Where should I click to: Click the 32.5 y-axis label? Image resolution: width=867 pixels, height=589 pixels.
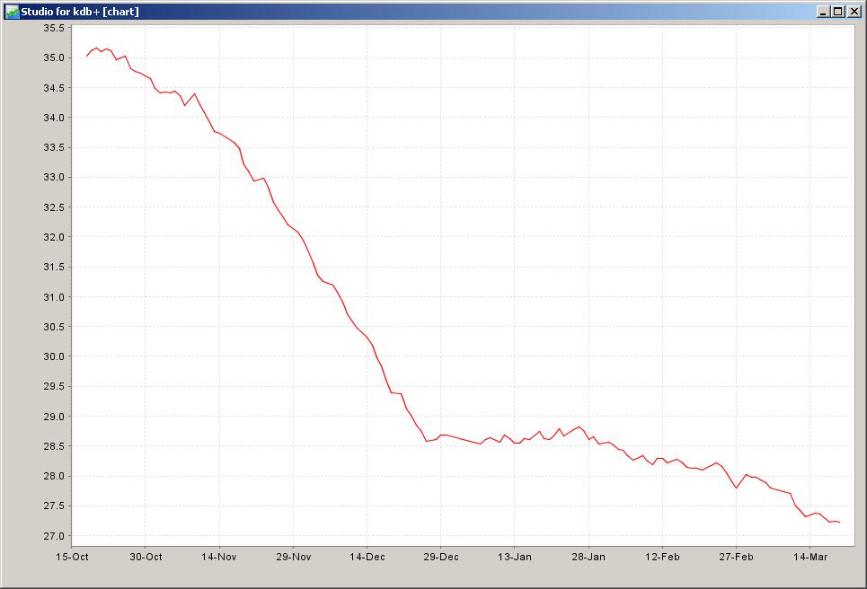[54, 207]
